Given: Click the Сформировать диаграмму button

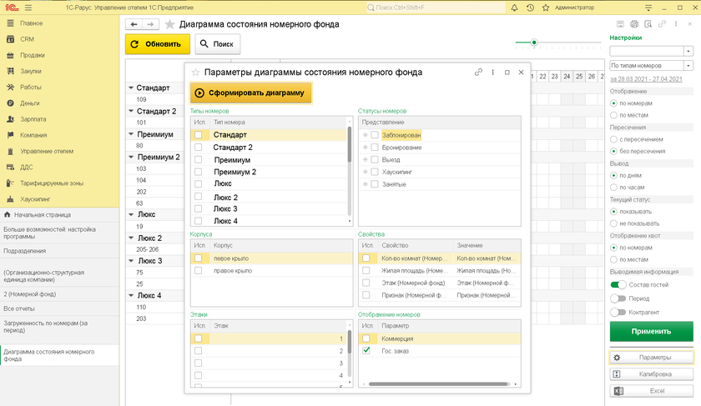Looking at the screenshot, I should pyautogui.click(x=251, y=93).
